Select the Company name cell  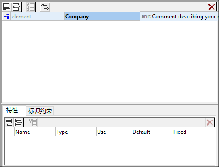click(x=102, y=17)
